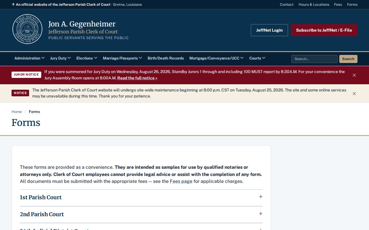Image resolution: width=369 pixels, height=230 pixels.
Task: Open the Jury Duty dropdown menu
Action: click(61, 58)
